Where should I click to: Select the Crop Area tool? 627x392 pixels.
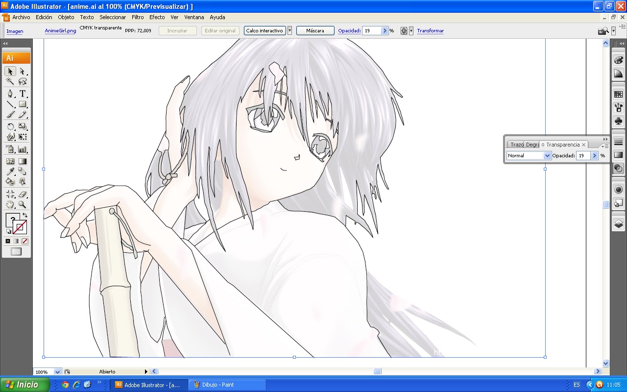[x=10, y=194]
